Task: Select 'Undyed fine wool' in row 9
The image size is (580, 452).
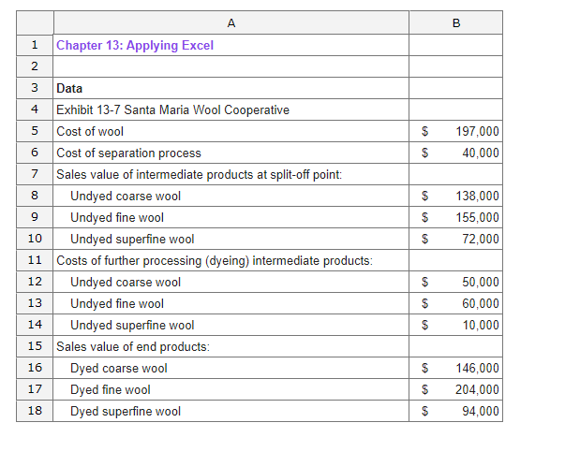Action: point(231,217)
